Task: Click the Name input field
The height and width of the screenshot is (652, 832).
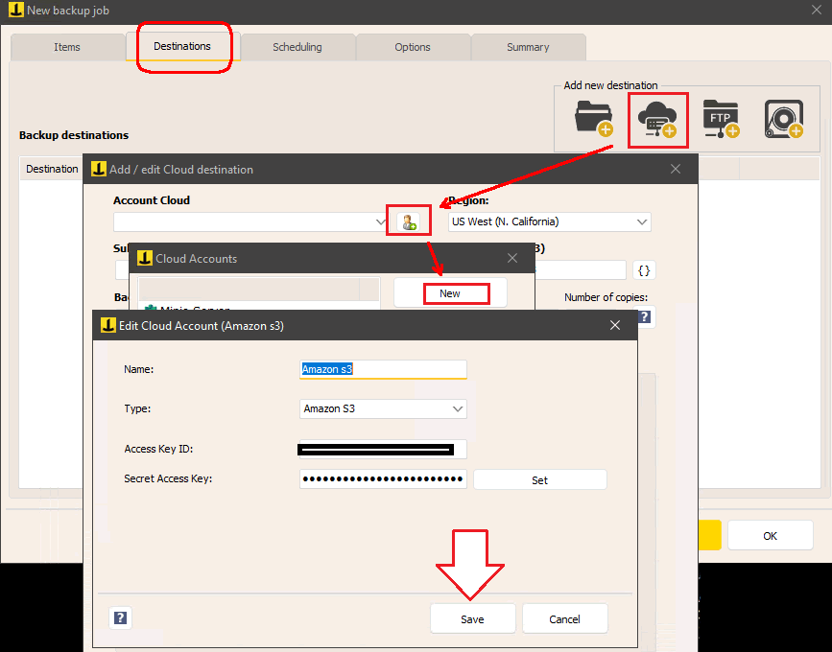Action: point(383,369)
